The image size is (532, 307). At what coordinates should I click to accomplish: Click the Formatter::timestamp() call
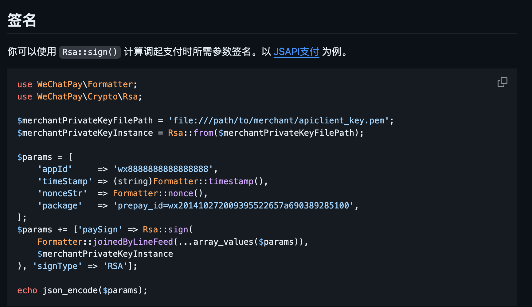coord(208,181)
